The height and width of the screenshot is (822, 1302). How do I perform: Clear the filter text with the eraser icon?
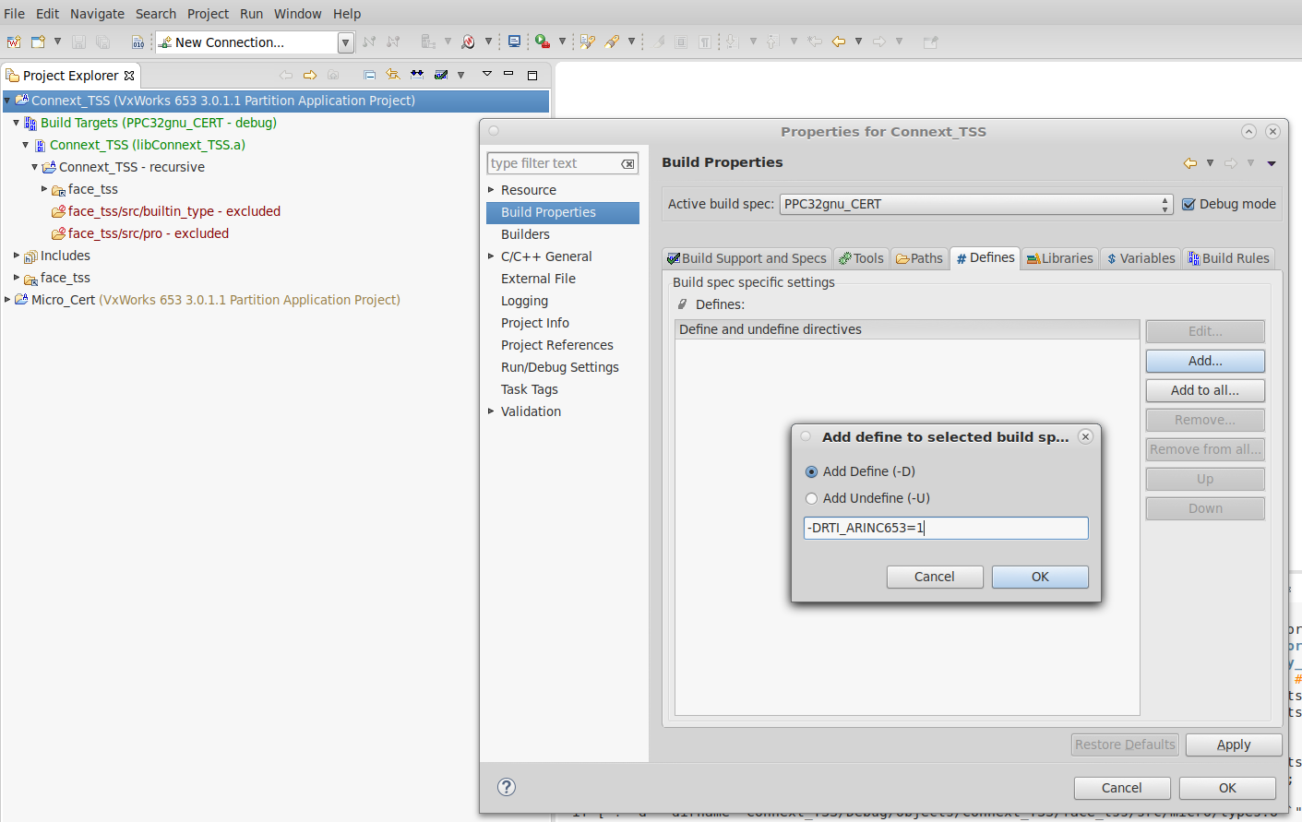point(627,163)
